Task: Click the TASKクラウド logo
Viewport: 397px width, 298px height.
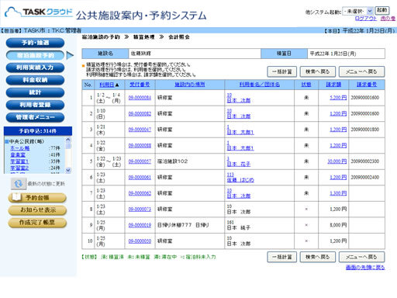Action: (x=39, y=12)
